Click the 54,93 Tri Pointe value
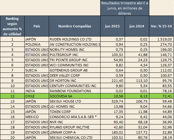Screen dimensions: 174x140 (x=112, y=60)
